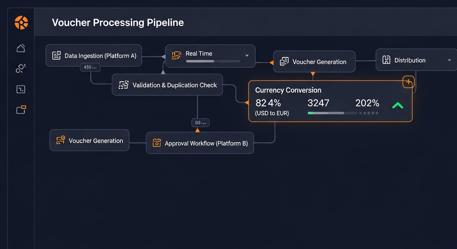Click the Real Time progress bar
The width and height of the screenshot is (457, 249).
click(213, 61)
